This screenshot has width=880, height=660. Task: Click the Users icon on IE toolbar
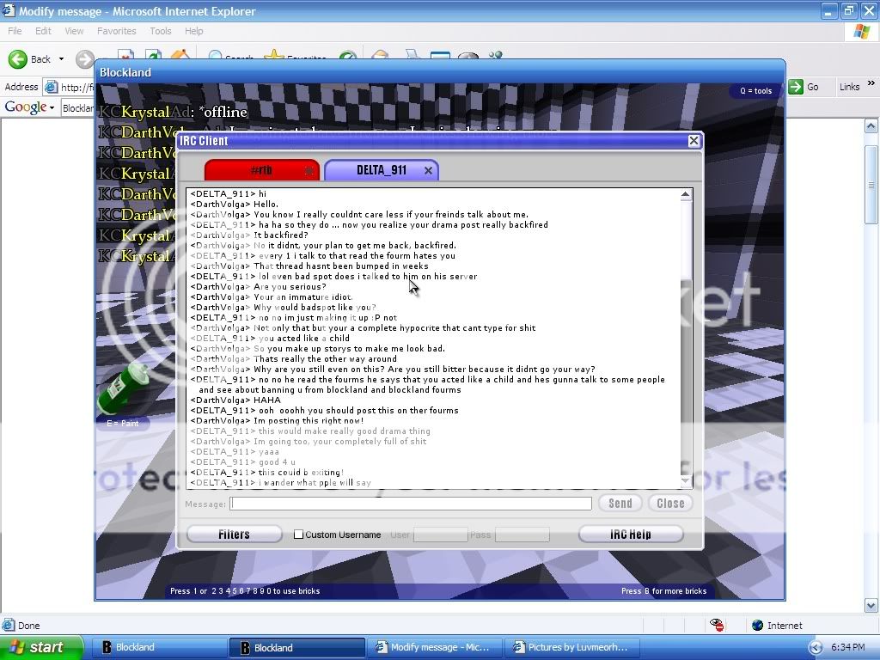[x=496, y=55]
